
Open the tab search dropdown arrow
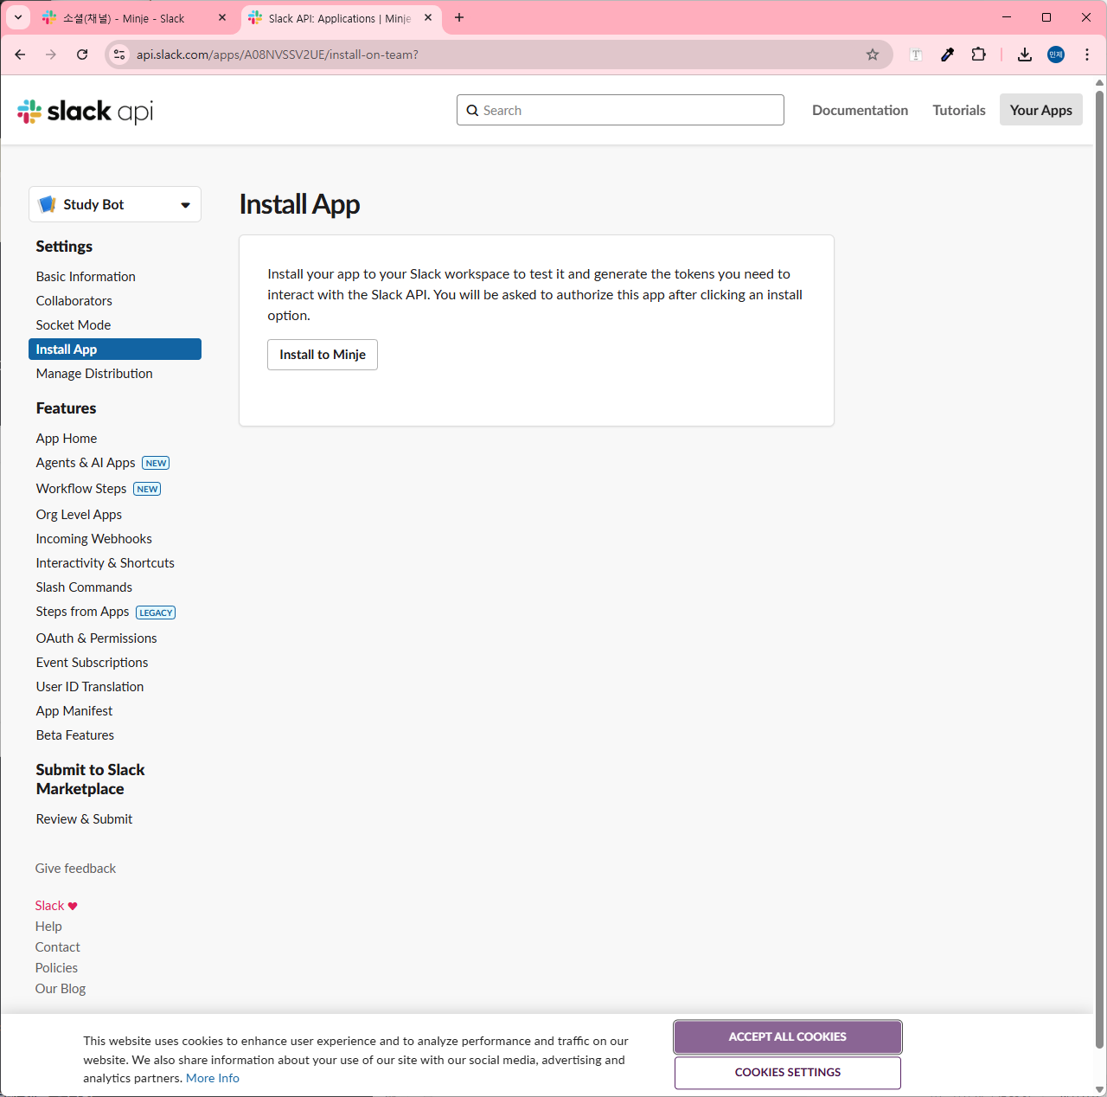(17, 17)
